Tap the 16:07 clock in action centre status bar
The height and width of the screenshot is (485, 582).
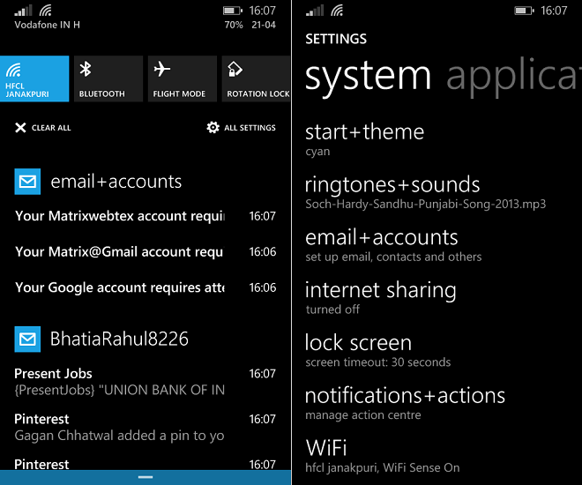click(263, 11)
